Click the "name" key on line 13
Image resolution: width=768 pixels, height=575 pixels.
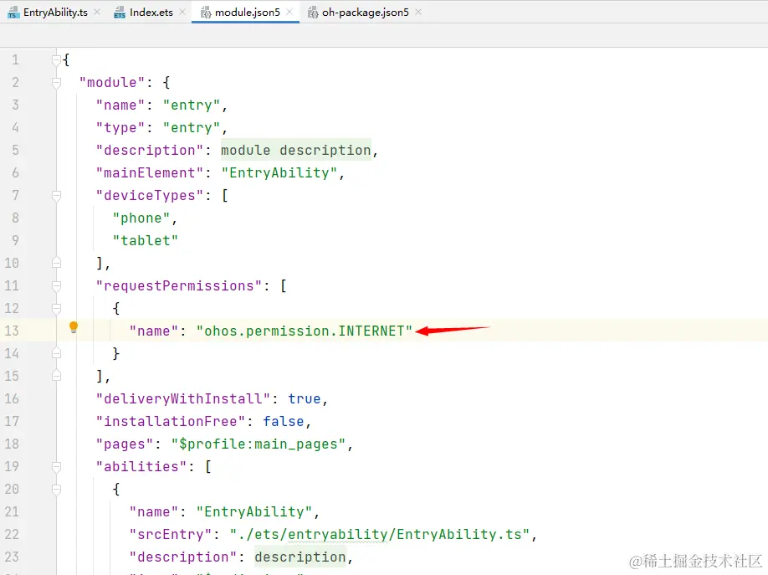[154, 331]
